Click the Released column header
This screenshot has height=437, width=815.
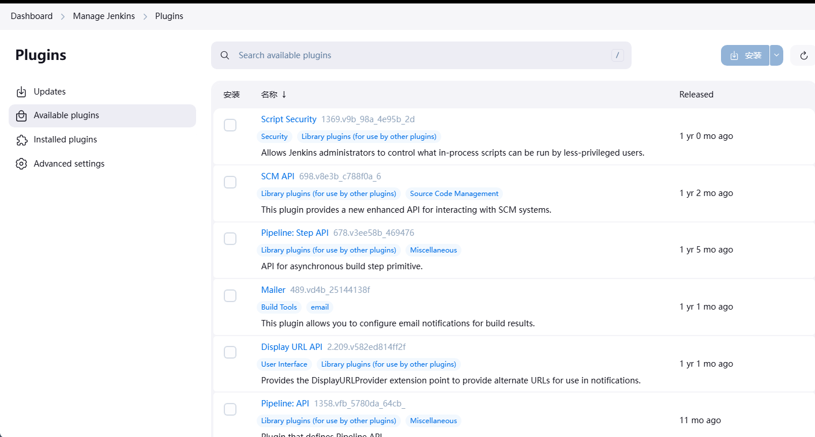(x=696, y=95)
